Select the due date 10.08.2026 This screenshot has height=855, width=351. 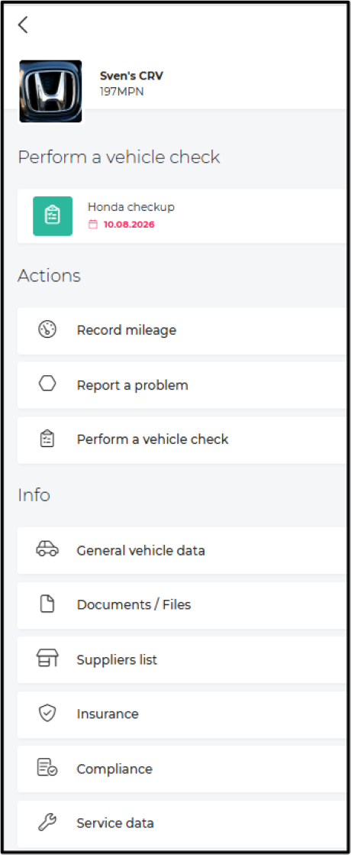click(x=129, y=225)
